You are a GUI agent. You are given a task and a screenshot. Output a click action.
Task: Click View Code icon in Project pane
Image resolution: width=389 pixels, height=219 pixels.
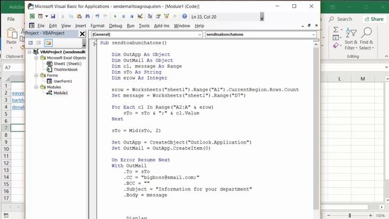30,43
